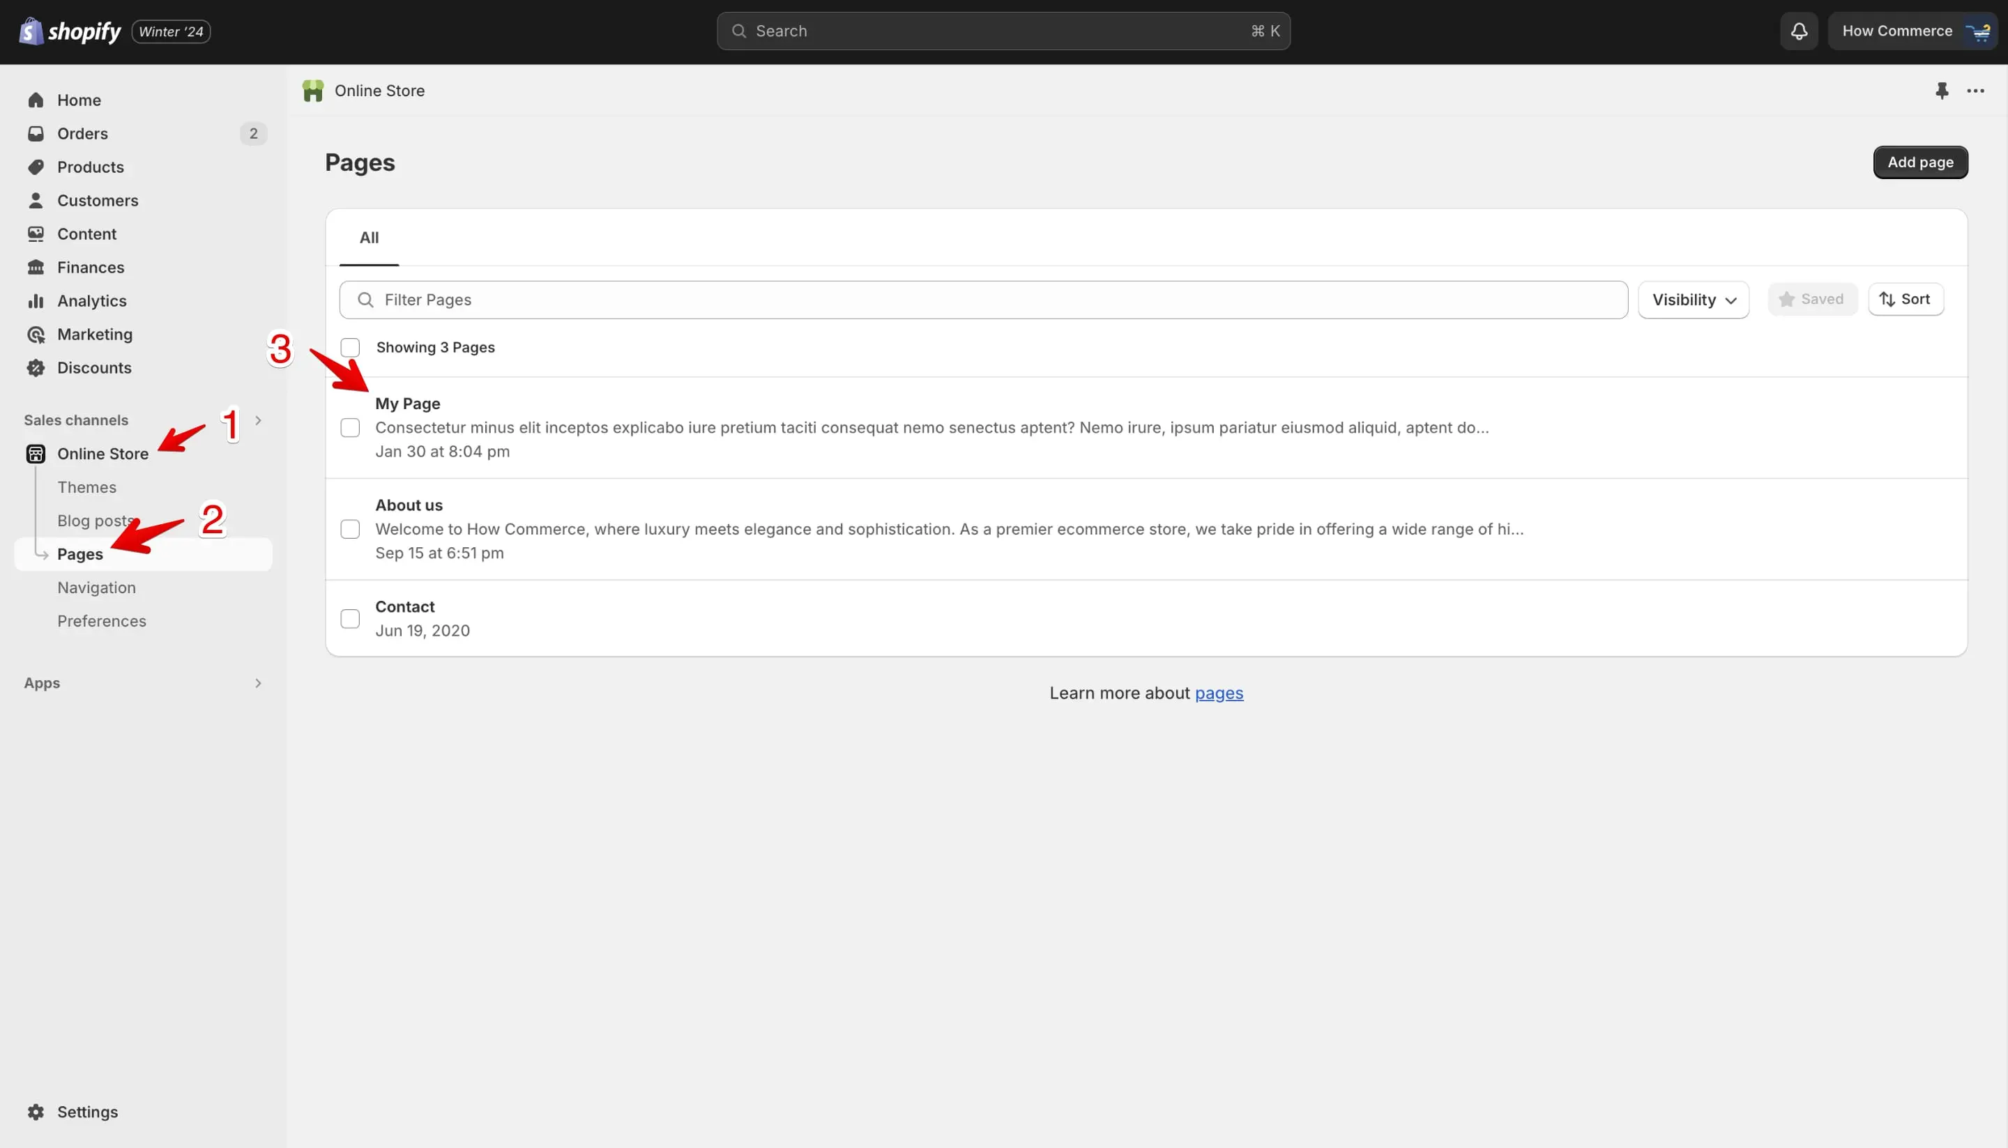Click the magnifier icon in top search bar
The image size is (2008, 1148).
739,31
